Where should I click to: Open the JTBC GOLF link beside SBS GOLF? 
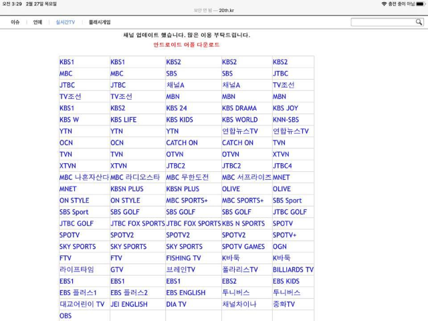click(290, 212)
